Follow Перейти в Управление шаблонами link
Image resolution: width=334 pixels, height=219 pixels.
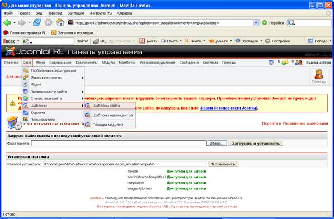[x=295, y=123]
